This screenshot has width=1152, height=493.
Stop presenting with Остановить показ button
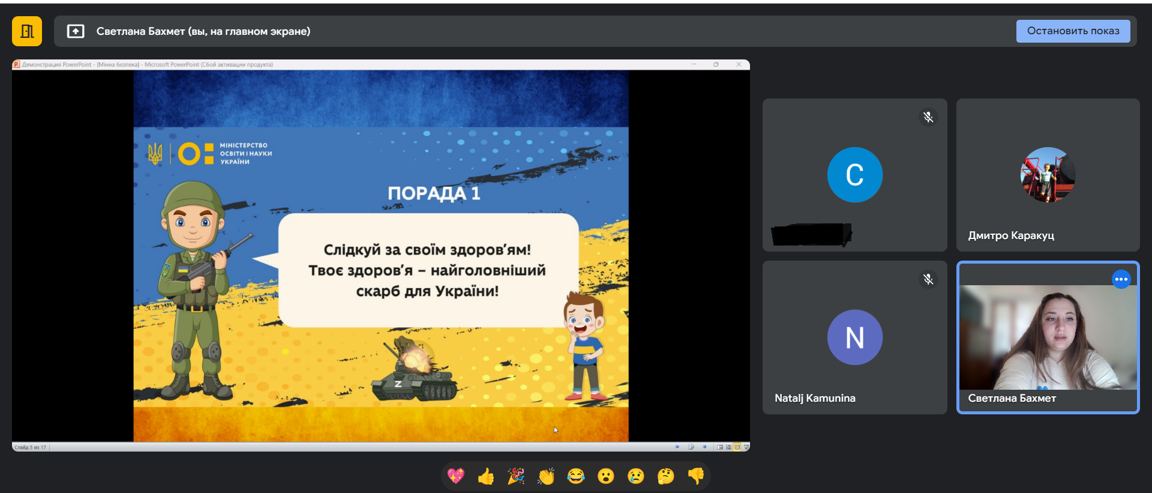coord(1073,31)
